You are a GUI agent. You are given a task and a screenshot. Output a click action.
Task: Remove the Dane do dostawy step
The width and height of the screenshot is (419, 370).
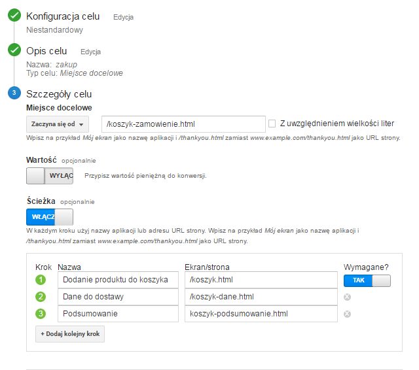(348, 297)
